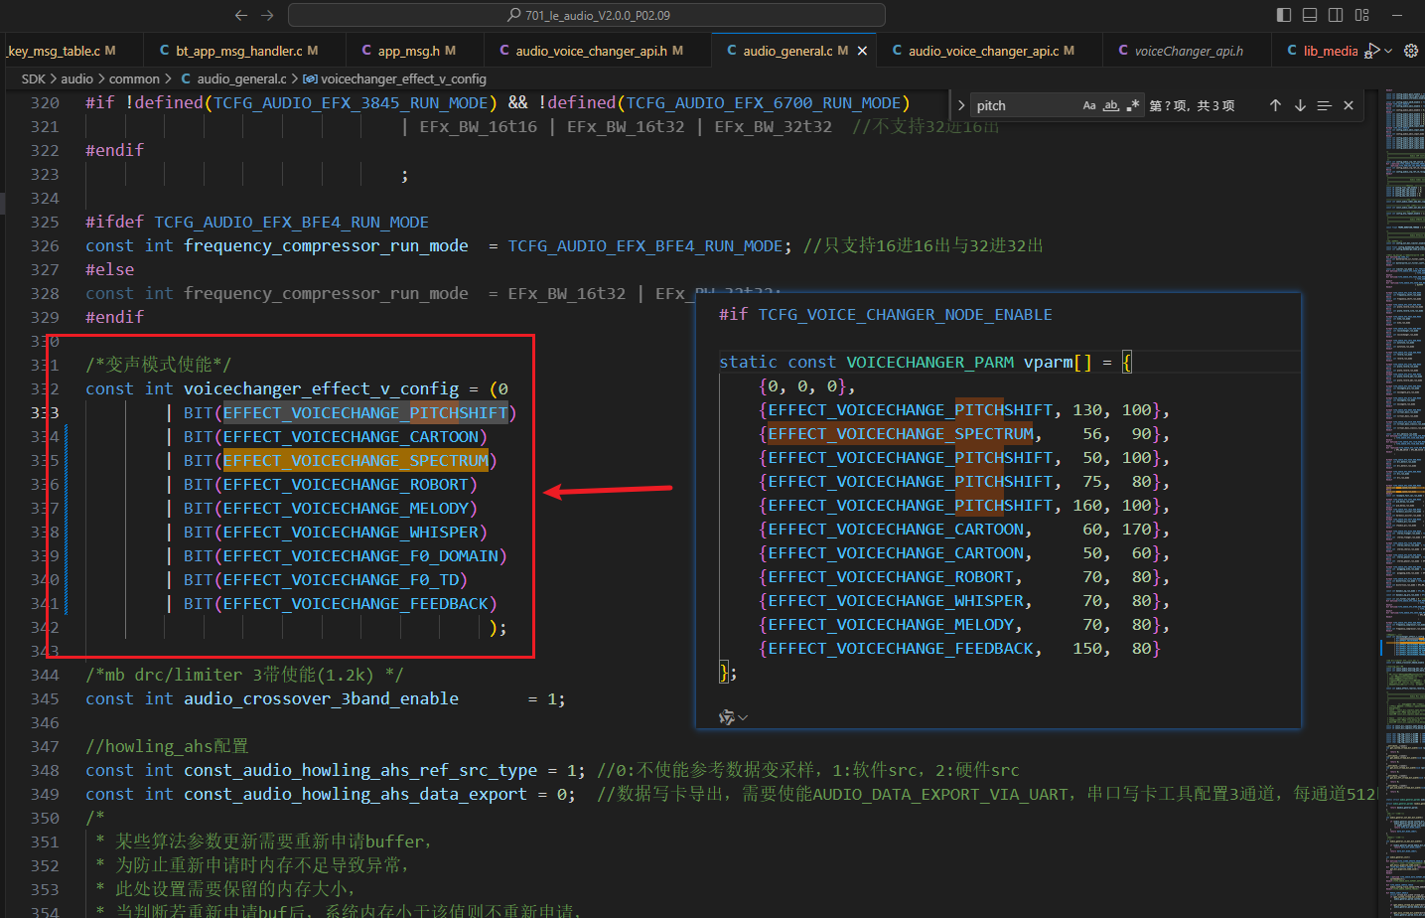1425x918 pixels.
Task: Toggle Match Case in find widget
Action: coord(1089,105)
